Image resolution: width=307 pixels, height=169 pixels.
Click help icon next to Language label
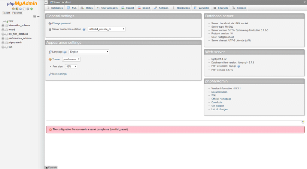click(65, 52)
